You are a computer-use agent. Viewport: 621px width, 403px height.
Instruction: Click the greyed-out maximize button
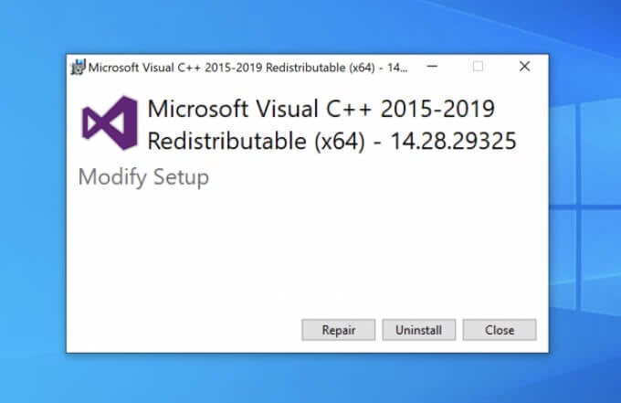click(478, 67)
